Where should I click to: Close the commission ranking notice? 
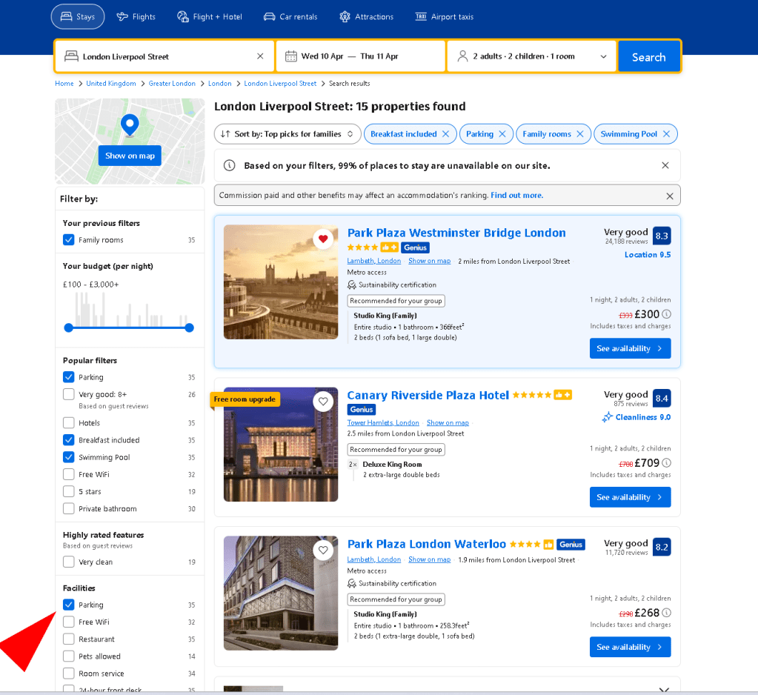(x=670, y=196)
